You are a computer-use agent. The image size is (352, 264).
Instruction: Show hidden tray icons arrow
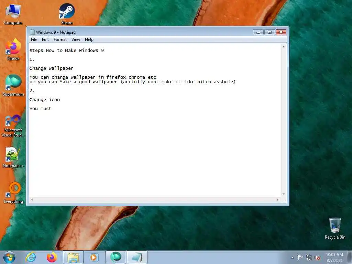coord(292,257)
